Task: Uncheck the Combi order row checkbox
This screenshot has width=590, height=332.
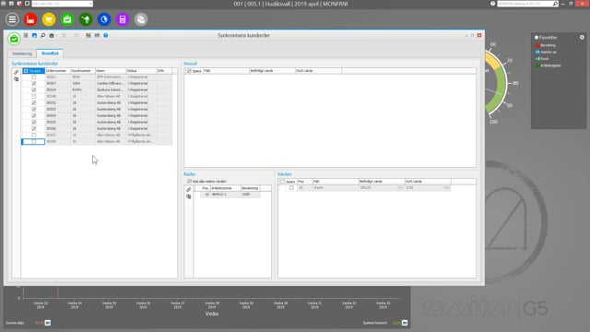Action: click(x=34, y=84)
